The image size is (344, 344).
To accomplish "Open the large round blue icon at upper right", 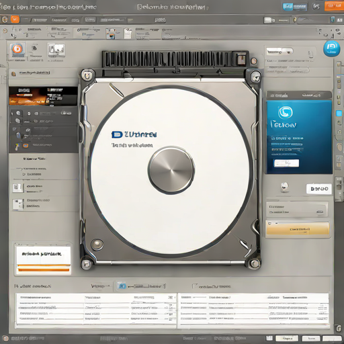I will (x=331, y=48).
